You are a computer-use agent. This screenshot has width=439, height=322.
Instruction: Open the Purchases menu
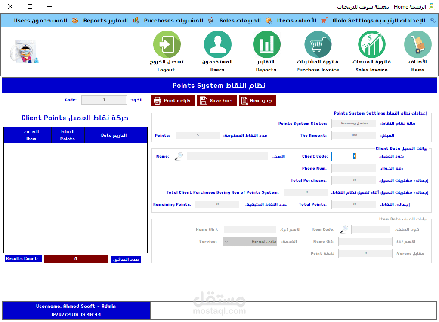173,20
